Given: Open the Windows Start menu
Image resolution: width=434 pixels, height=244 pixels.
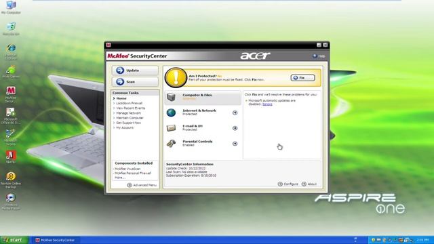Looking at the screenshot, I should tap(14, 240).
